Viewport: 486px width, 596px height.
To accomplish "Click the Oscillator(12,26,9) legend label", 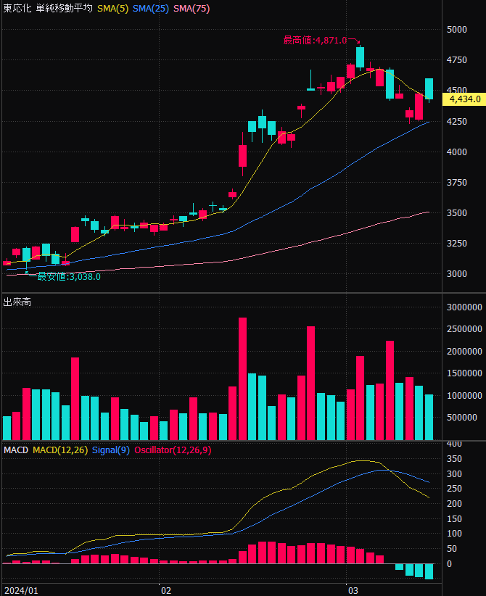I will pyautogui.click(x=173, y=450).
